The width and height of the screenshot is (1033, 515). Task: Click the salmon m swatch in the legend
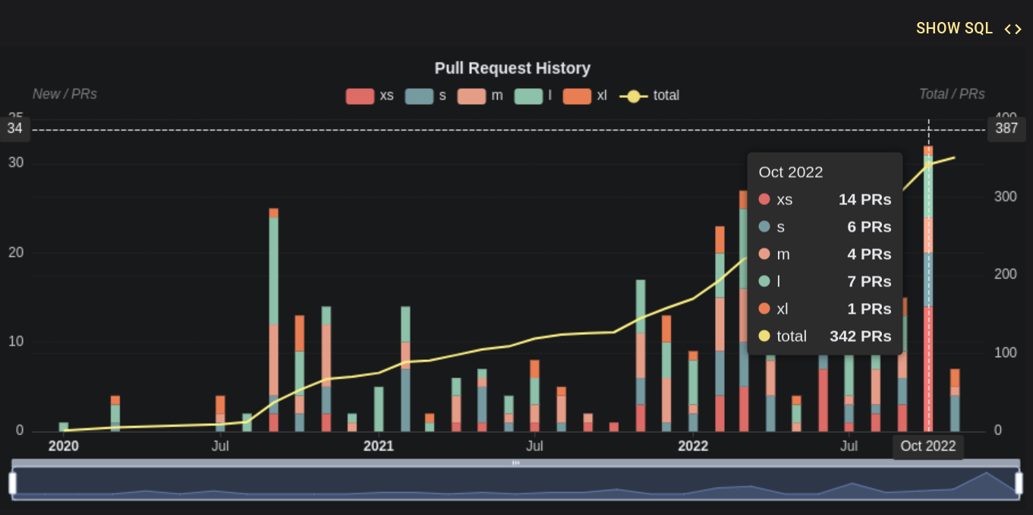coord(471,96)
